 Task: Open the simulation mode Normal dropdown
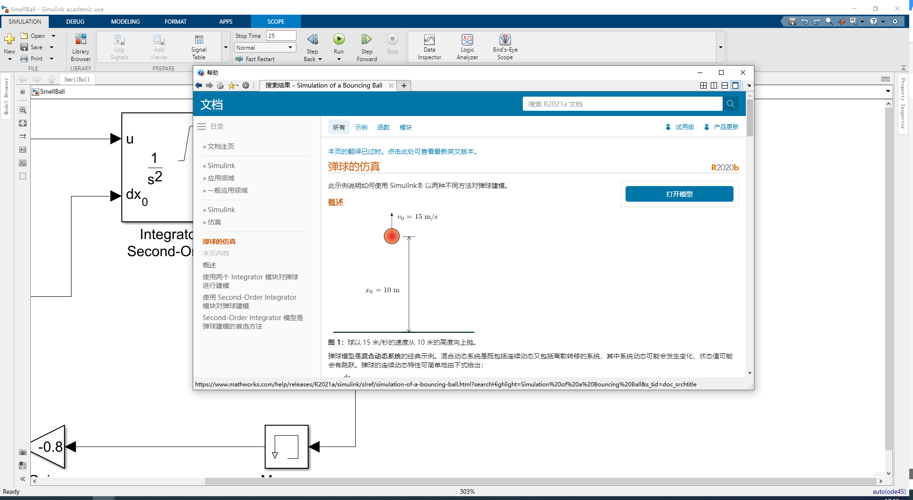click(x=265, y=47)
